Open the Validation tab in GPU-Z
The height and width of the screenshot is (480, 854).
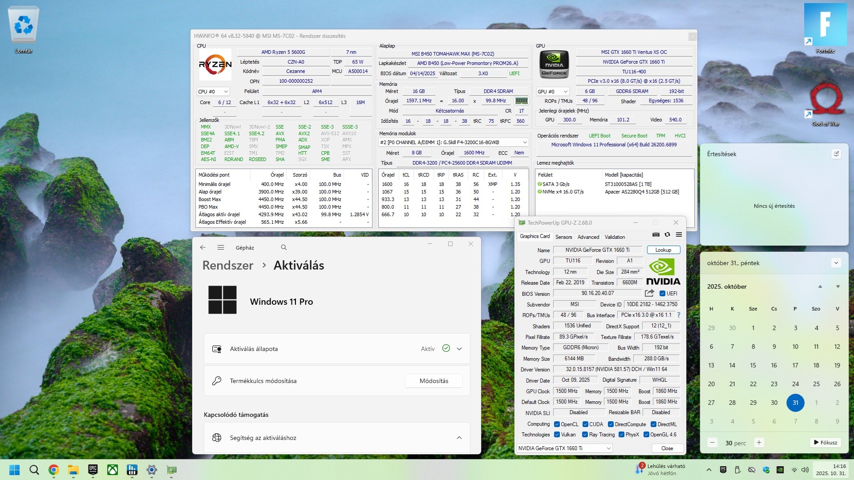615,237
